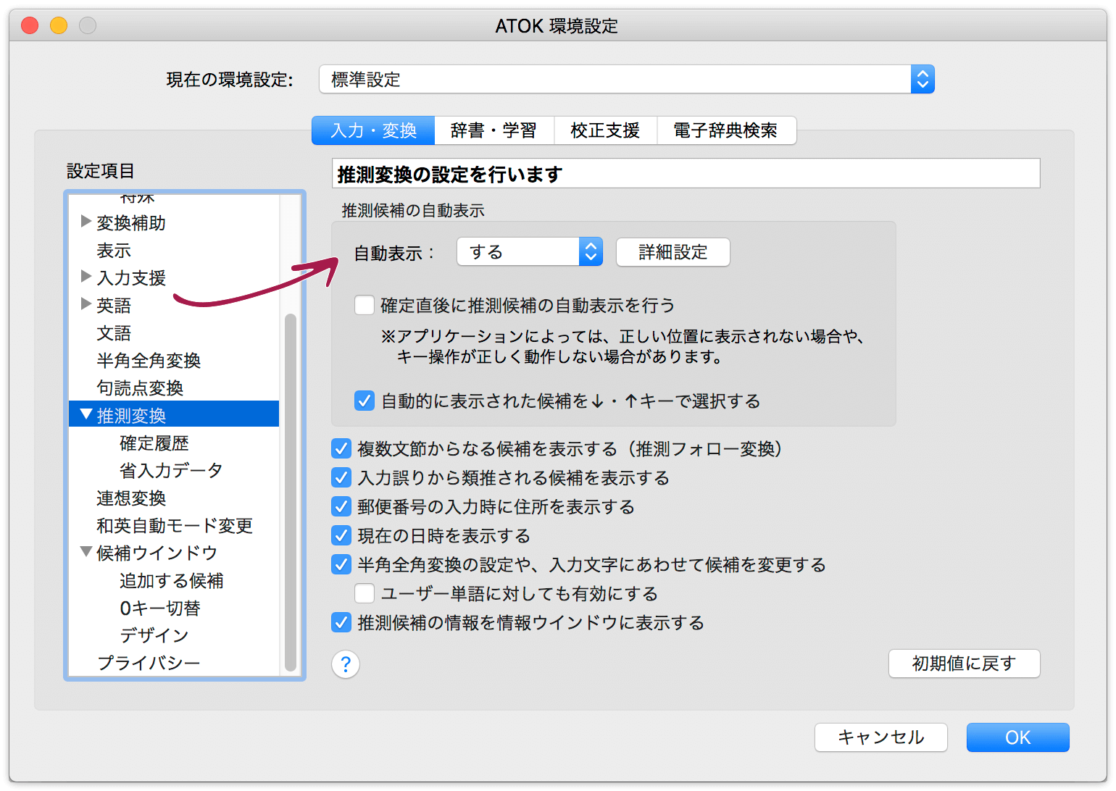The image size is (1116, 791).
Task: Confirm settings with the OK button
Action: (x=1017, y=737)
